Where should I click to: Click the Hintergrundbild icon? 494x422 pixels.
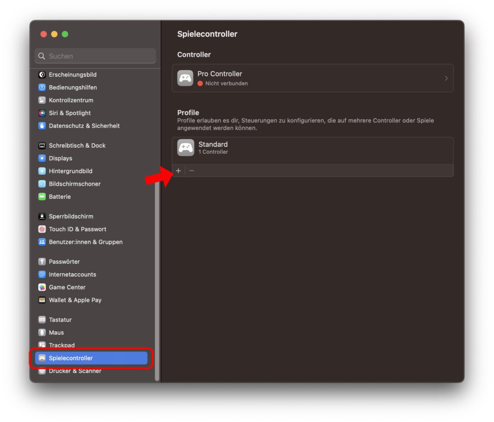click(x=42, y=171)
